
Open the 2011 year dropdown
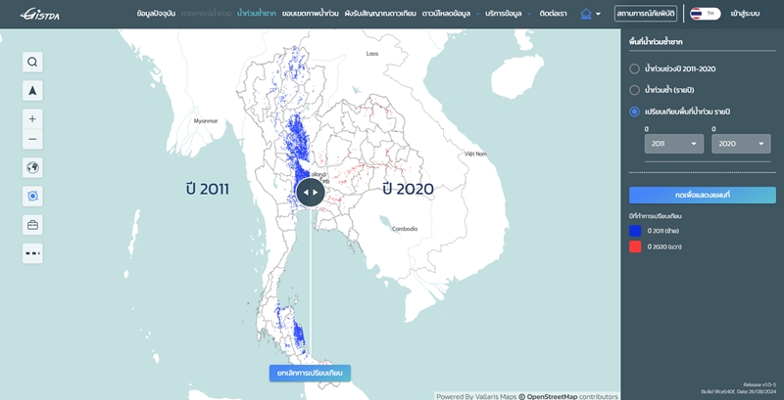tap(673, 144)
